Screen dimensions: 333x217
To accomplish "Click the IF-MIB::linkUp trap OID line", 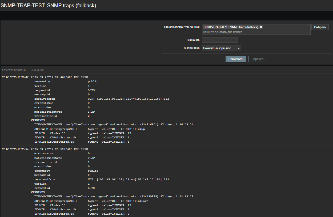I will point(90,129).
